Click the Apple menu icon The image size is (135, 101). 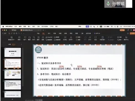3,26
